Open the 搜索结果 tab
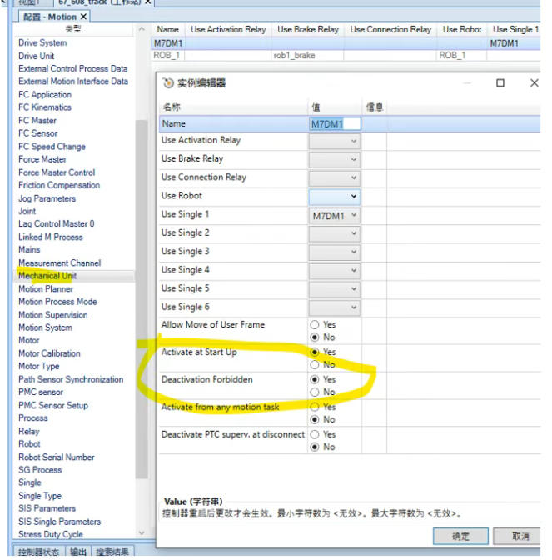The image size is (552, 560). coord(112,552)
